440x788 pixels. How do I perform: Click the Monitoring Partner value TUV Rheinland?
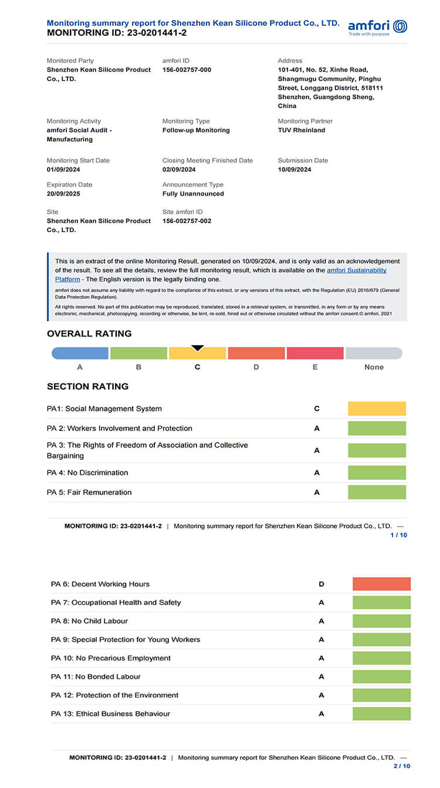(x=301, y=130)
